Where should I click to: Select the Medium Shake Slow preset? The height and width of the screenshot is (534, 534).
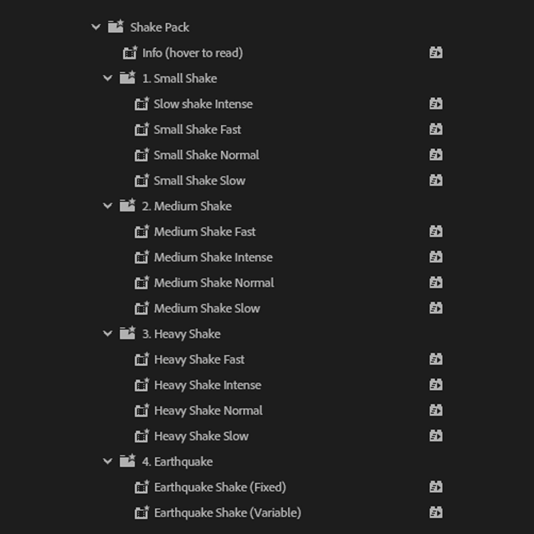[x=207, y=309]
